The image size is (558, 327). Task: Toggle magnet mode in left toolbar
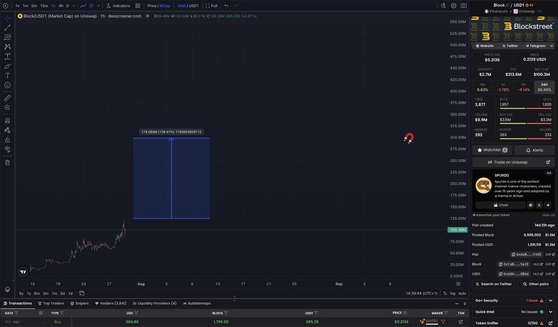pos(7,121)
